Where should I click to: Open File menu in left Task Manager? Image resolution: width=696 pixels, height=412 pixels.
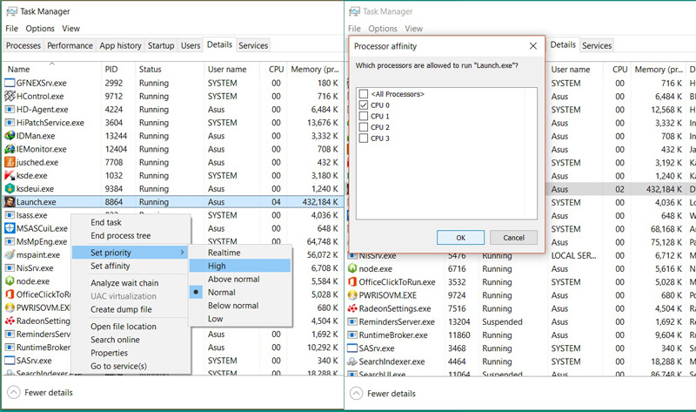[12, 29]
